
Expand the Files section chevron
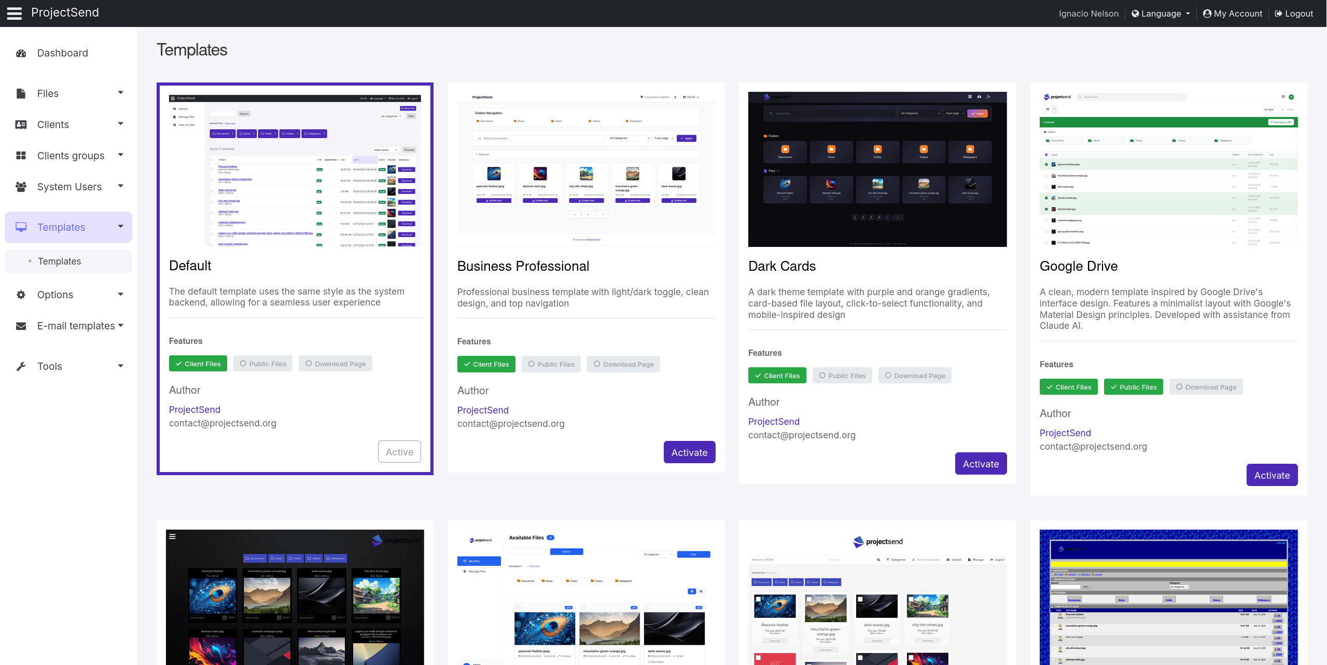121,93
